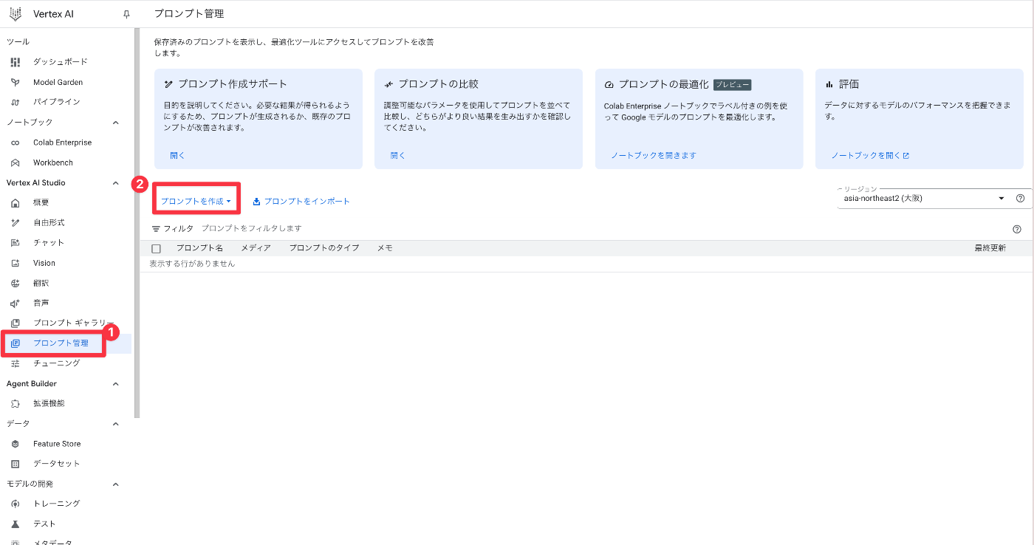Click the help icon at filter row end
The width and height of the screenshot is (1034, 545).
click(1017, 230)
